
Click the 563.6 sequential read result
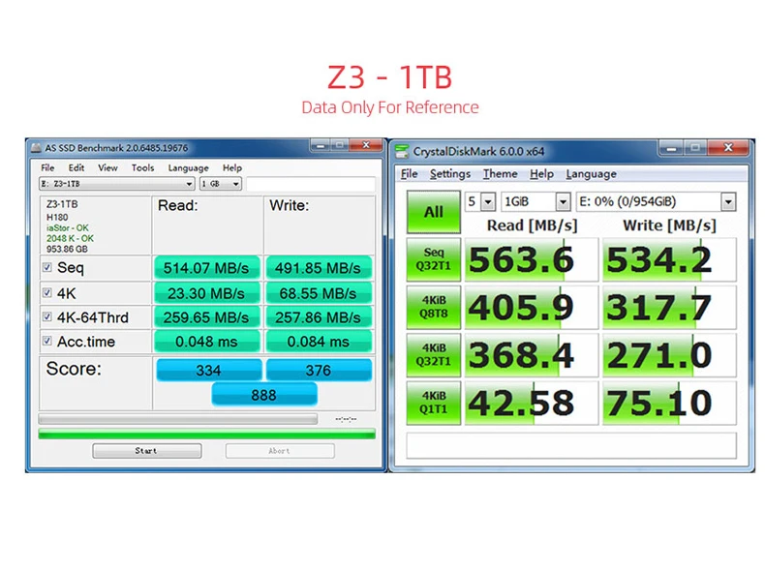[531, 259]
